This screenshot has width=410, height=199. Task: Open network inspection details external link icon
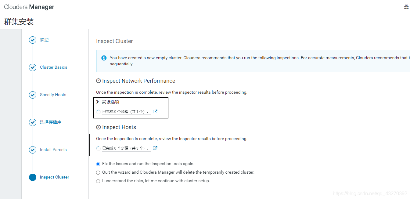(155, 111)
